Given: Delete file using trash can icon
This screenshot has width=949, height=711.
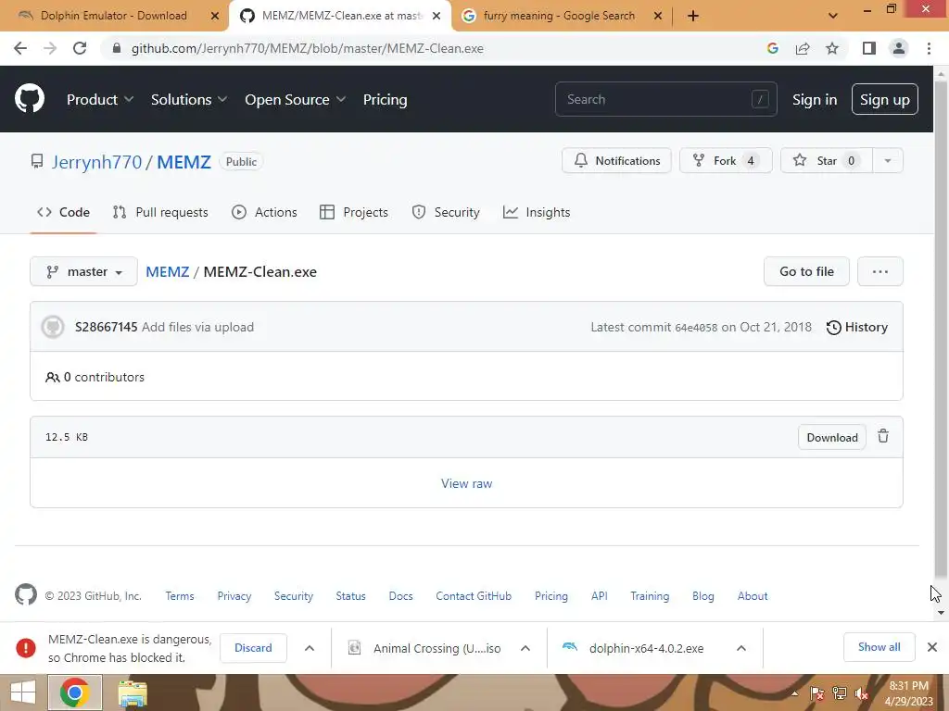Looking at the screenshot, I should point(883,437).
